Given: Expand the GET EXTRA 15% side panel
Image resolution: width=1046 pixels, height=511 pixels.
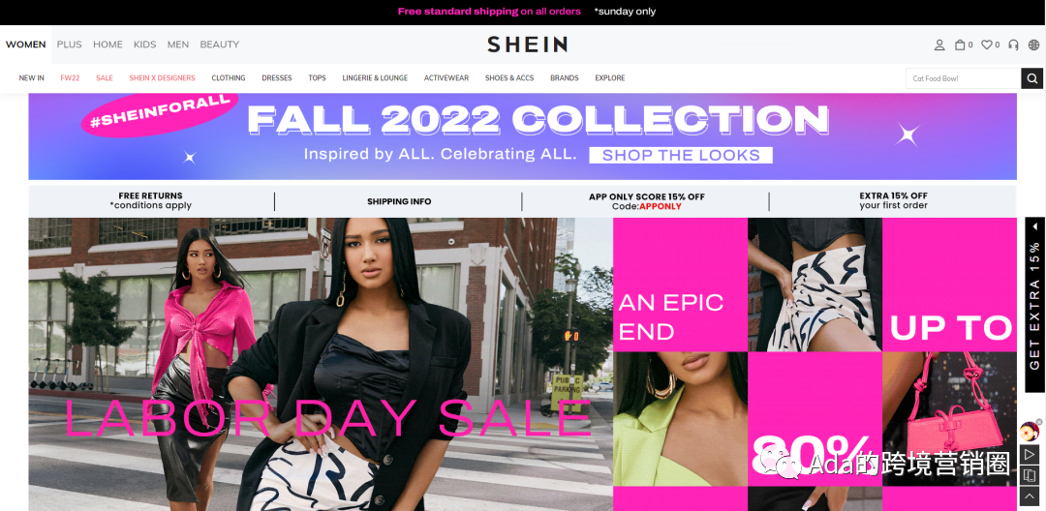Looking at the screenshot, I should coord(1034,305).
